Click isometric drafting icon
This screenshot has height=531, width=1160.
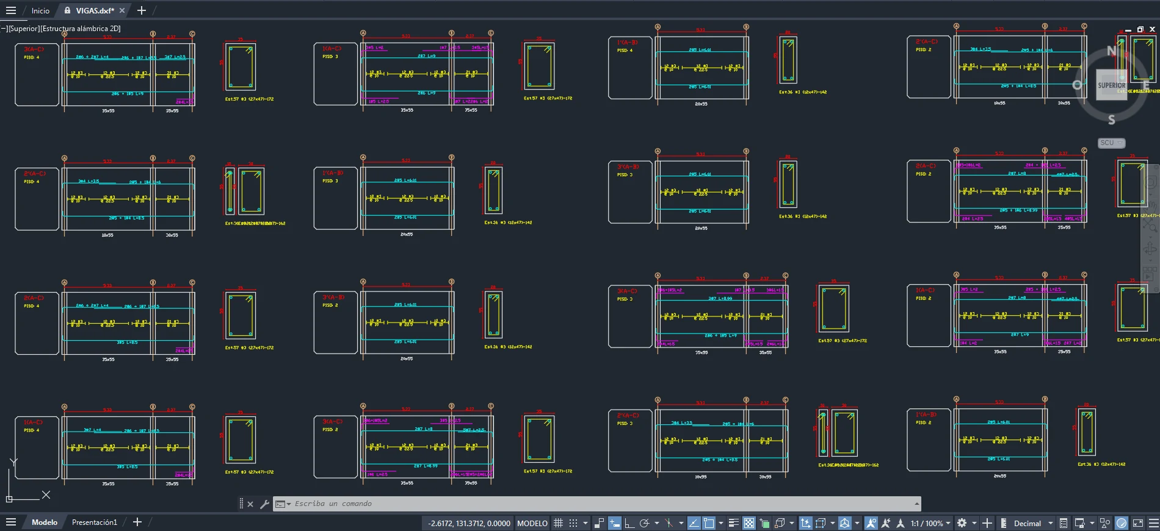pyautogui.click(x=669, y=523)
